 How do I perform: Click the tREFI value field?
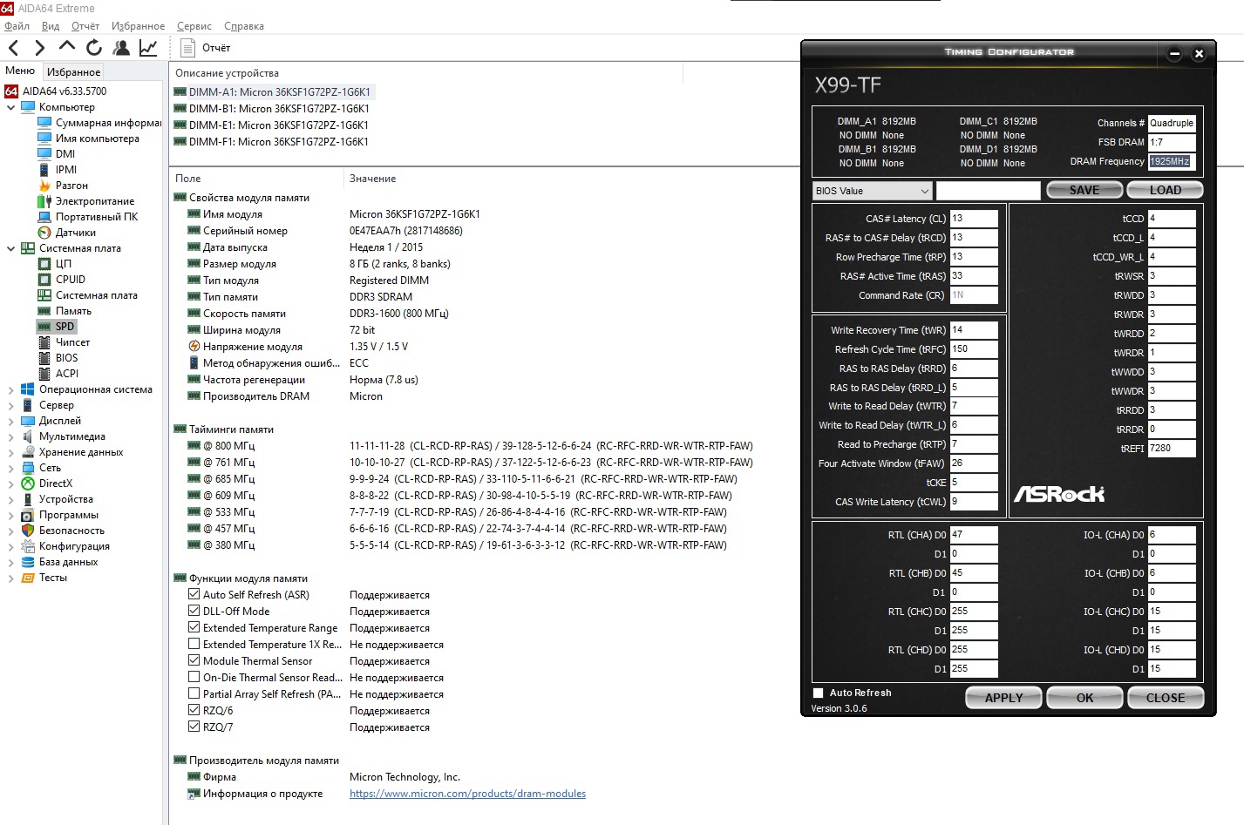coord(1172,449)
